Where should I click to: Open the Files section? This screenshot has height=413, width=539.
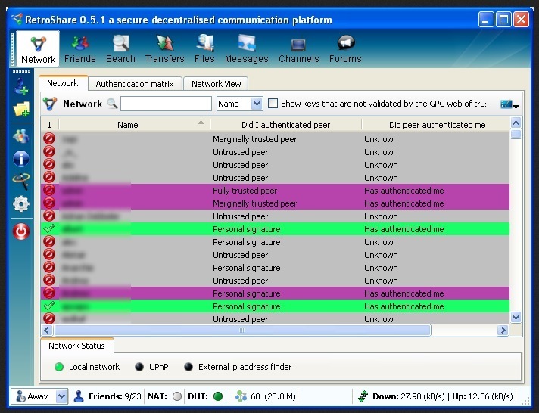pos(204,49)
